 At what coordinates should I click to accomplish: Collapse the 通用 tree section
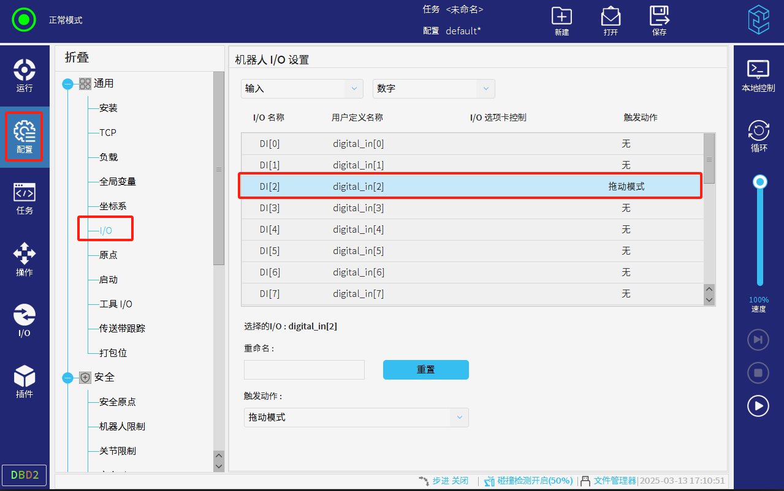click(67, 84)
